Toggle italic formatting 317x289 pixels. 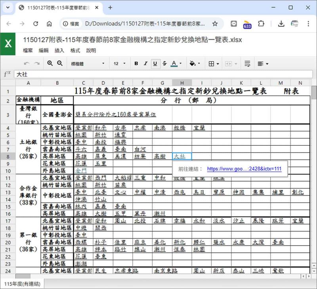tap(146, 63)
